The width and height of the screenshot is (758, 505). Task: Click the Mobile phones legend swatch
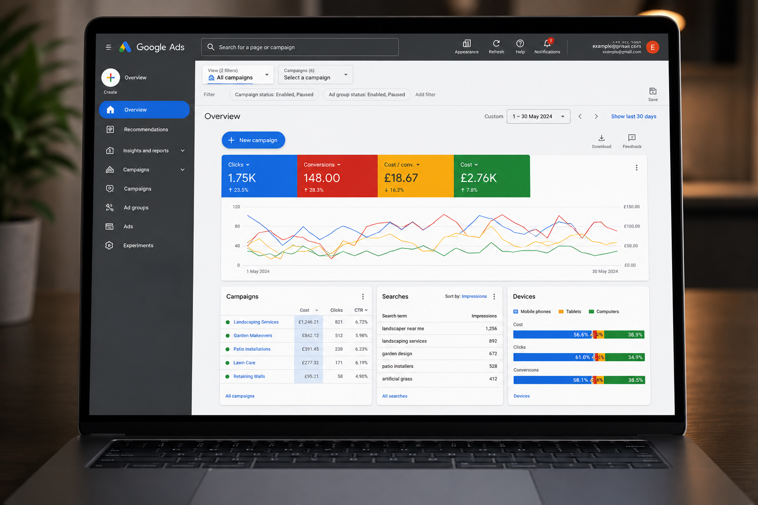coord(516,312)
